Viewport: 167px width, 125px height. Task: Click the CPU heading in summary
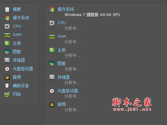[62, 23]
